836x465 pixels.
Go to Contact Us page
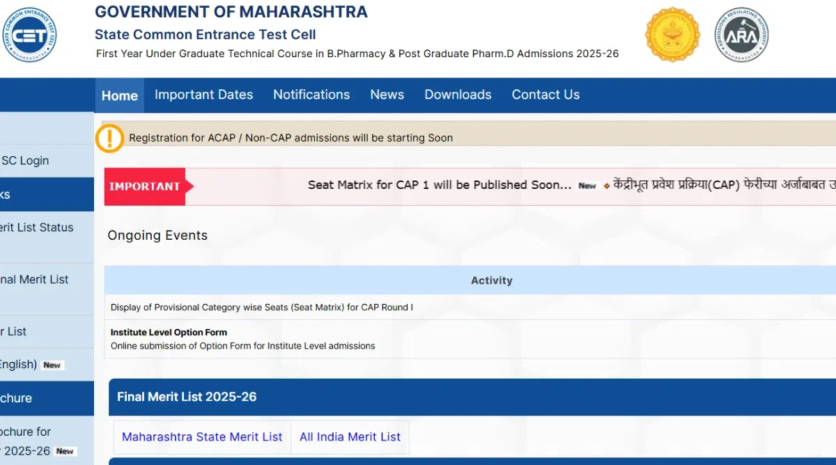click(x=545, y=95)
